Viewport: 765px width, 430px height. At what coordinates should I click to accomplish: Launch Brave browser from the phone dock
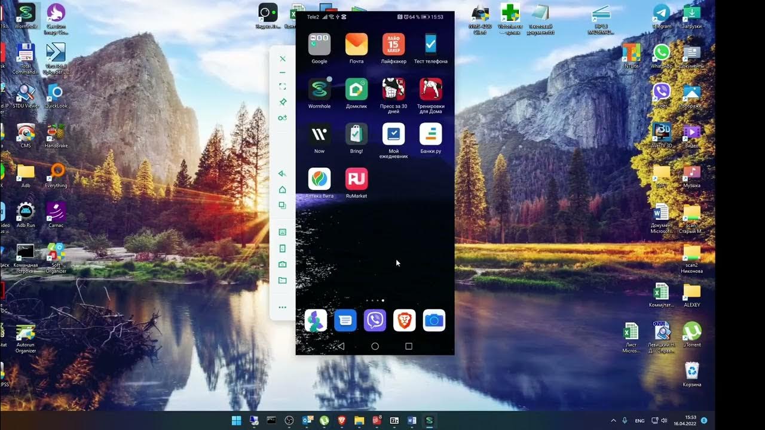pos(405,321)
